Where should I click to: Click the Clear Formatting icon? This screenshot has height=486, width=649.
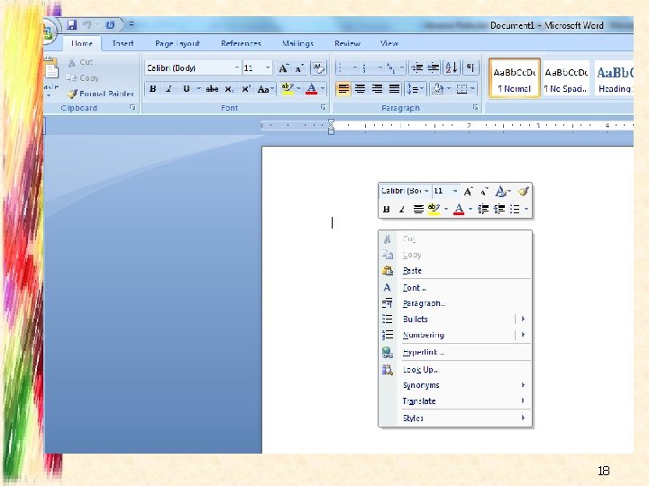[x=318, y=67]
